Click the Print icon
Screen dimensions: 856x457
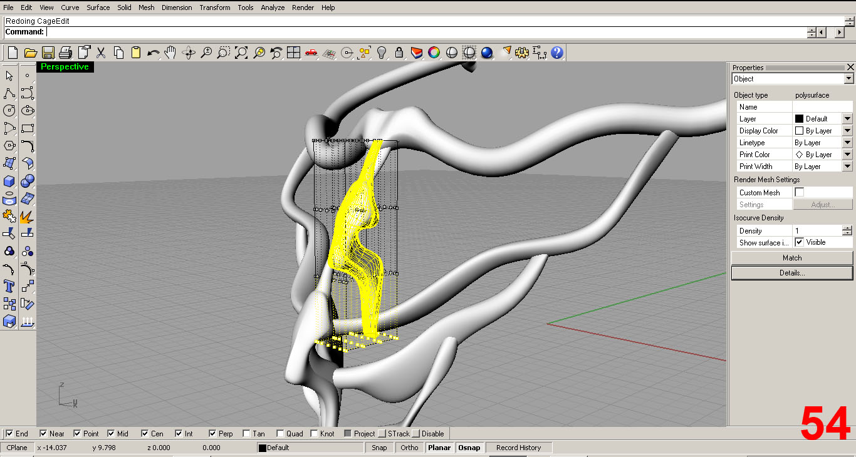pyautogui.click(x=65, y=53)
